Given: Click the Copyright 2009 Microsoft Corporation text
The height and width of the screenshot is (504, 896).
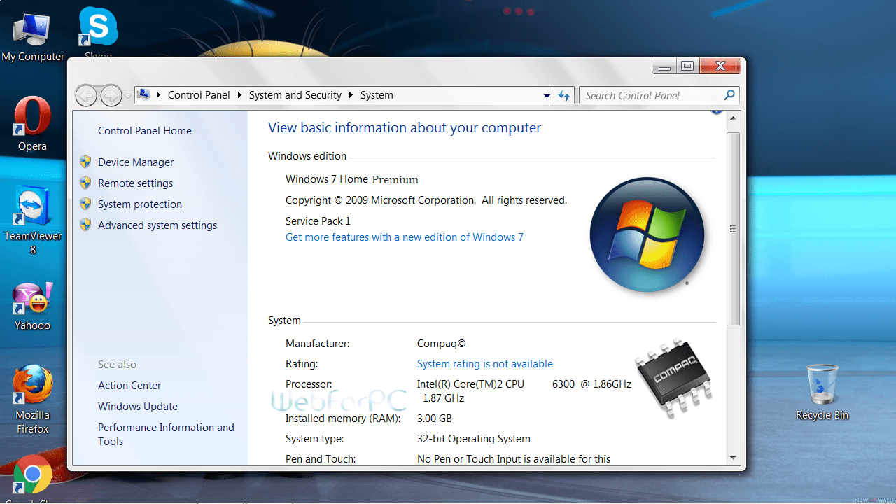Looking at the screenshot, I should pos(426,200).
